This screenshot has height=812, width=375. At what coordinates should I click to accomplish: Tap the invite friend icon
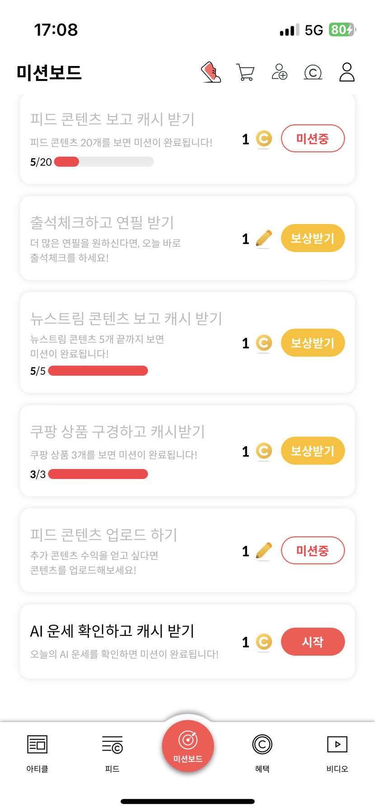(x=279, y=72)
